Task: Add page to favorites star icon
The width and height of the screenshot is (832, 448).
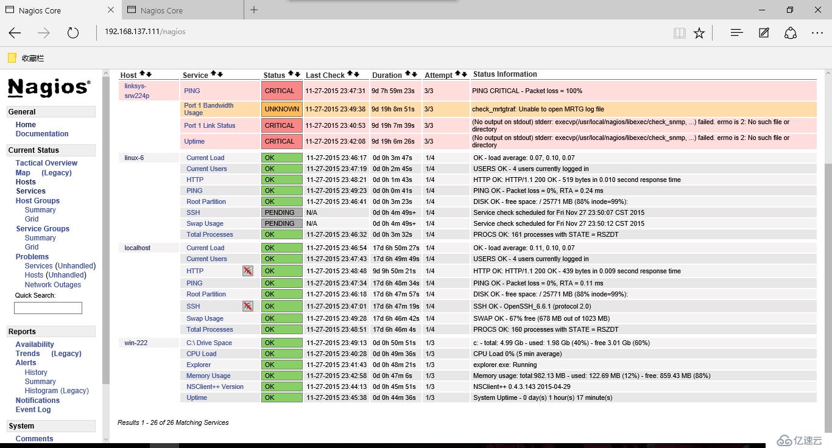Action: tap(699, 33)
